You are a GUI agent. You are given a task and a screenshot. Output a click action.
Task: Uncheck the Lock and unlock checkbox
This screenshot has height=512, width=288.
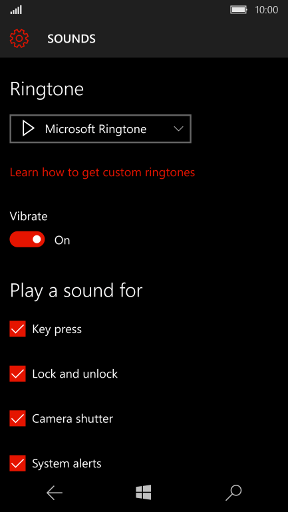(18, 374)
